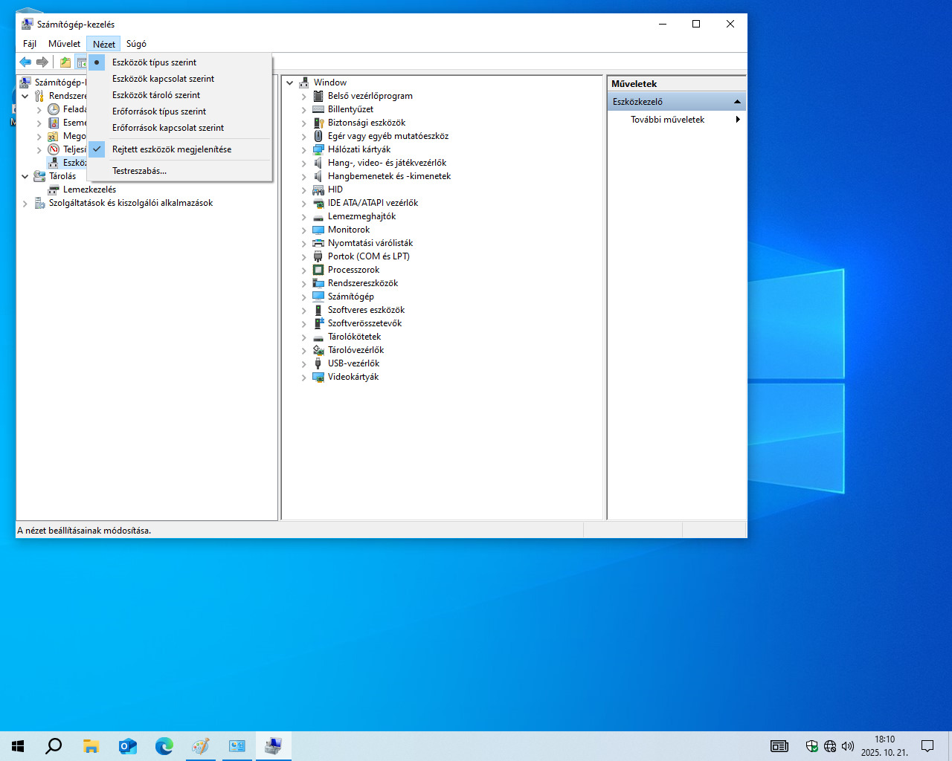Select the Szoftveres eszközök entry

coord(366,310)
